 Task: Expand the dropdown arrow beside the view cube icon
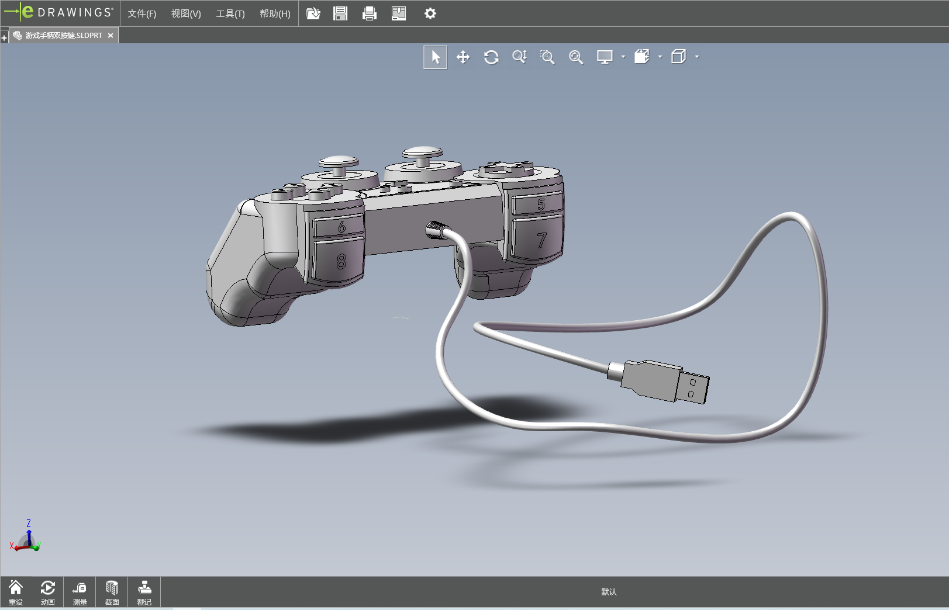(x=697, y=57)
